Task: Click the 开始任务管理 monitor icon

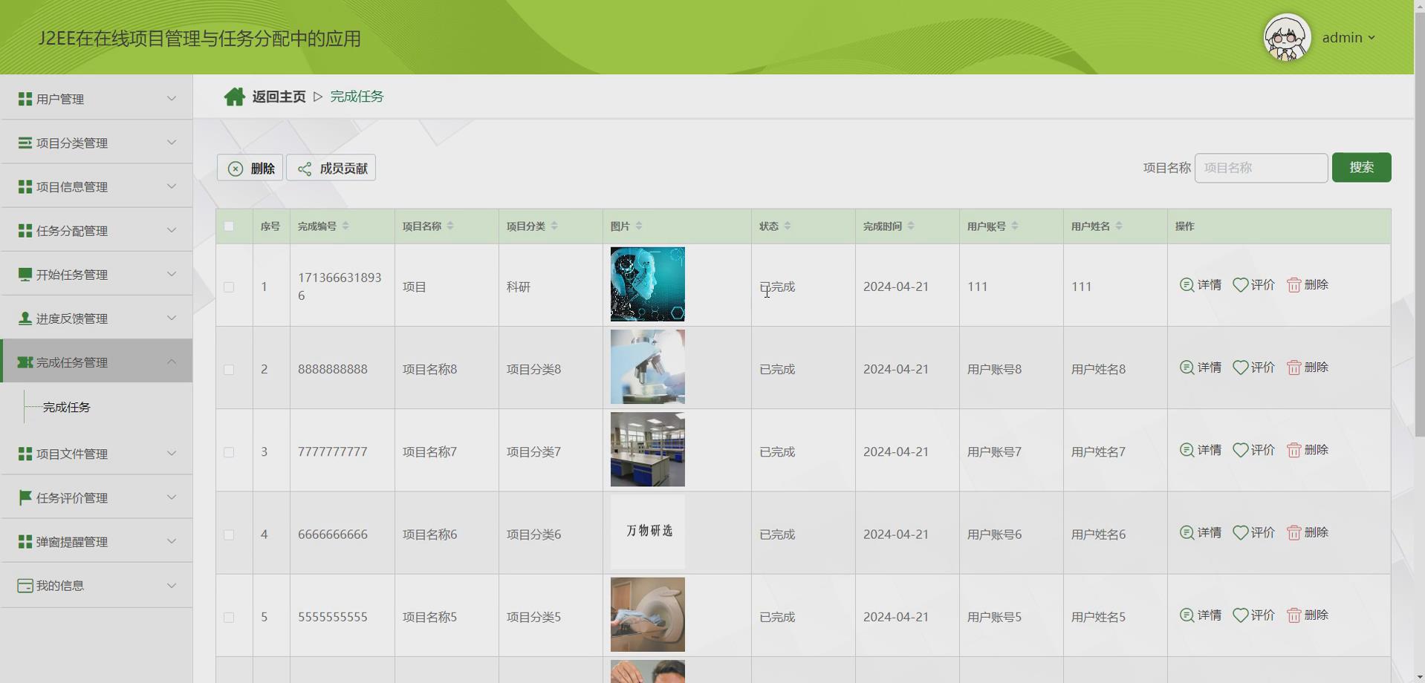Action: tap(25, 275)
